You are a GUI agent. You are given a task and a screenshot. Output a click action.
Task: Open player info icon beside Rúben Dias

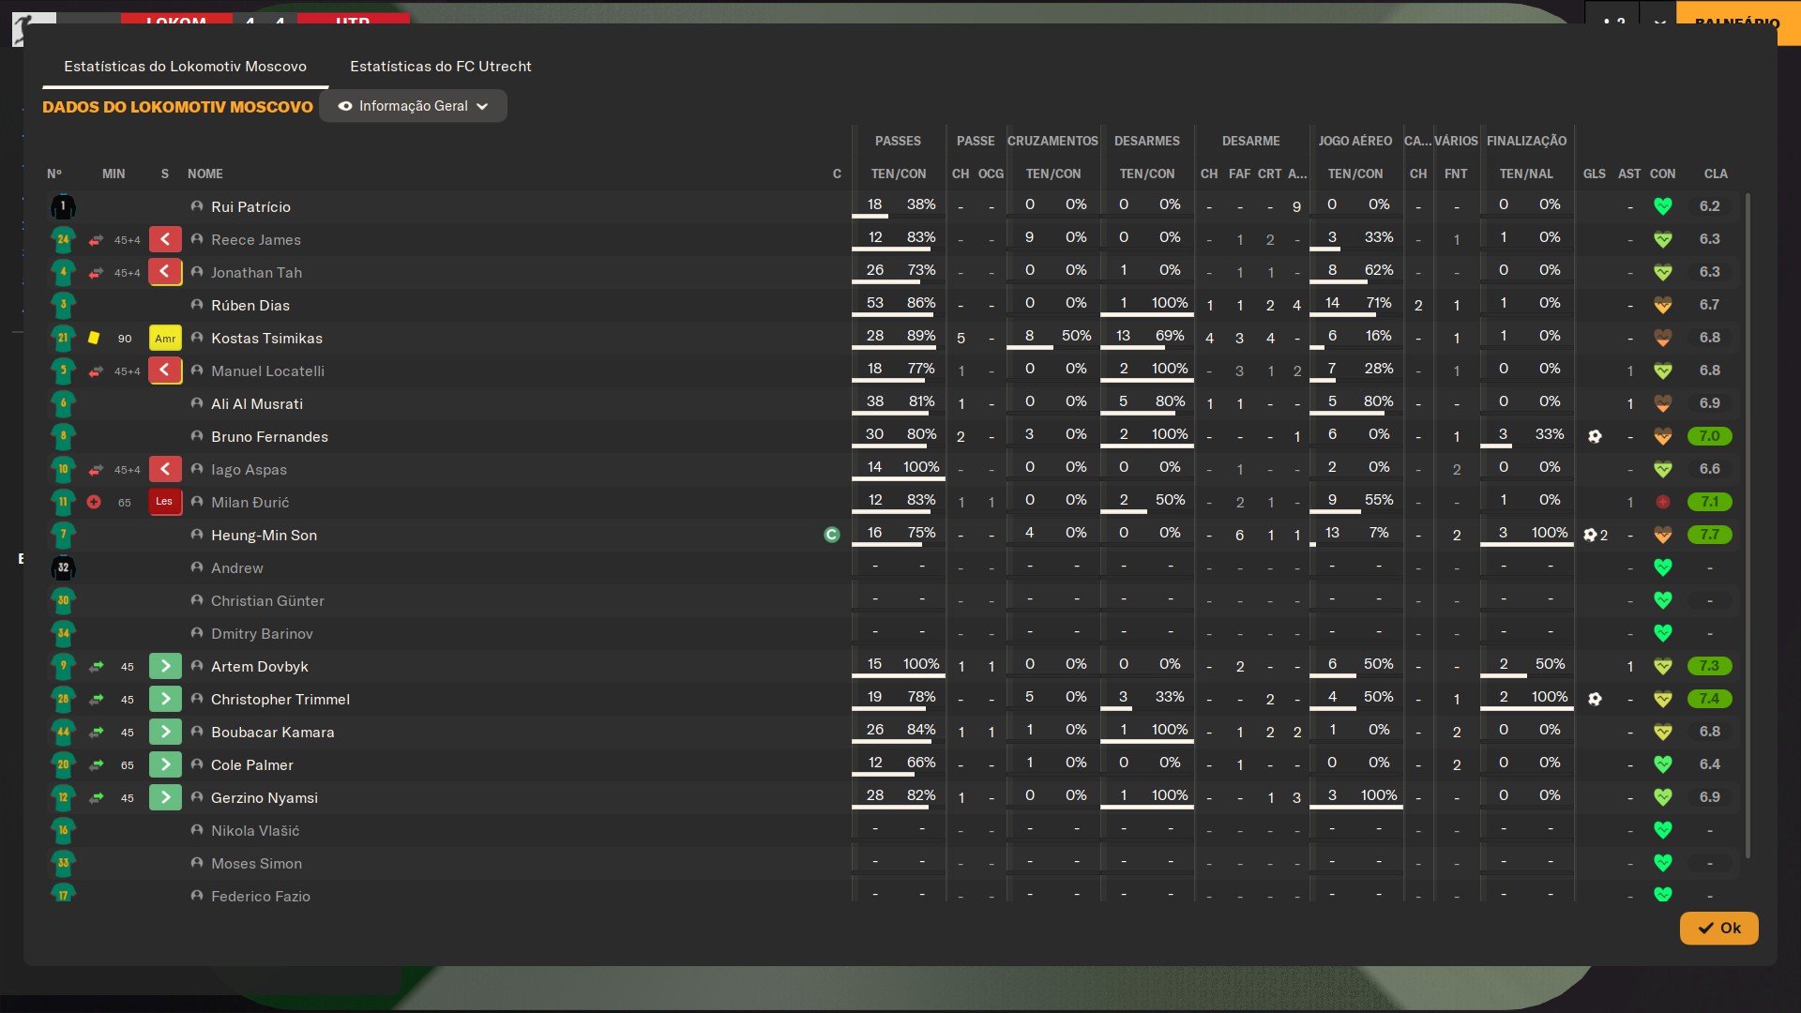coord(197,305)
